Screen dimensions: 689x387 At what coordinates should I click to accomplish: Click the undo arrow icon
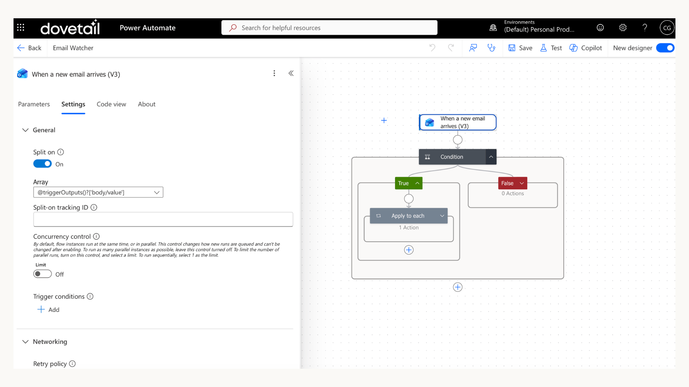pos(432,48)
